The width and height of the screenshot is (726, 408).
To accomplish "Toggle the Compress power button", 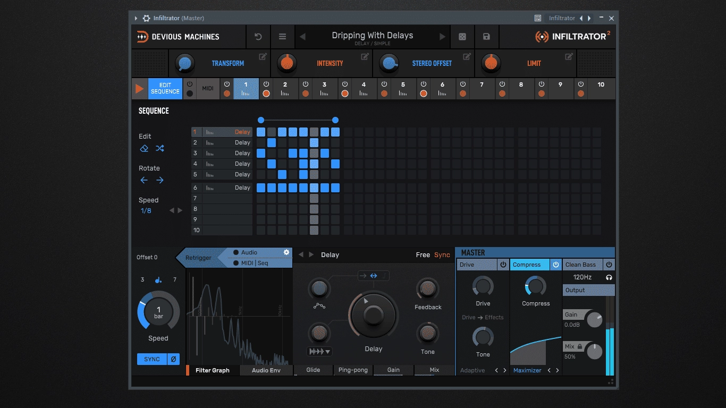I will [556, 265].
